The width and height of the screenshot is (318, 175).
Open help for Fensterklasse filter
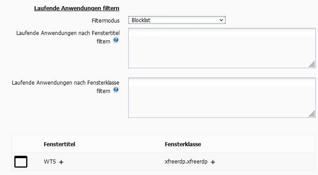pos(116,90)
